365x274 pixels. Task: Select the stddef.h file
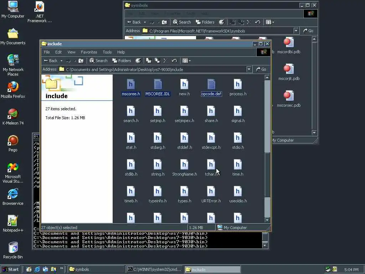pyautogui.click(x=184, y=141)
